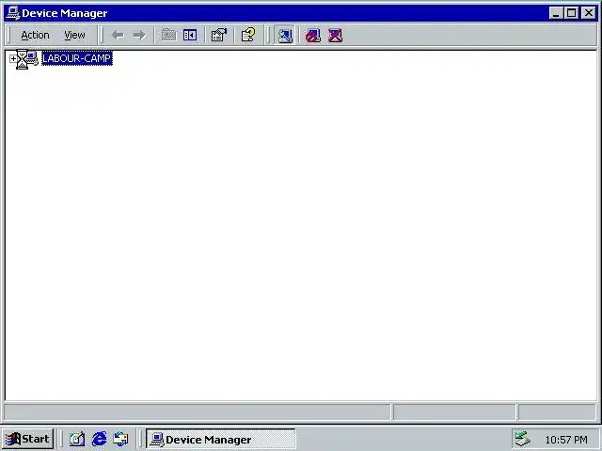The height and width of the screenshot is (451, 602).
Task: Select the LABOUR-CAMP computer entry
Action: pos(77,58)
